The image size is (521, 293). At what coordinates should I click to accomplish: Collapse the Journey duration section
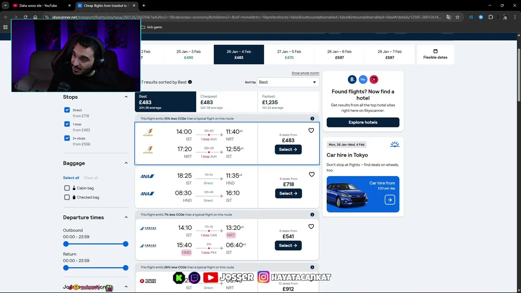coord(126,287)
